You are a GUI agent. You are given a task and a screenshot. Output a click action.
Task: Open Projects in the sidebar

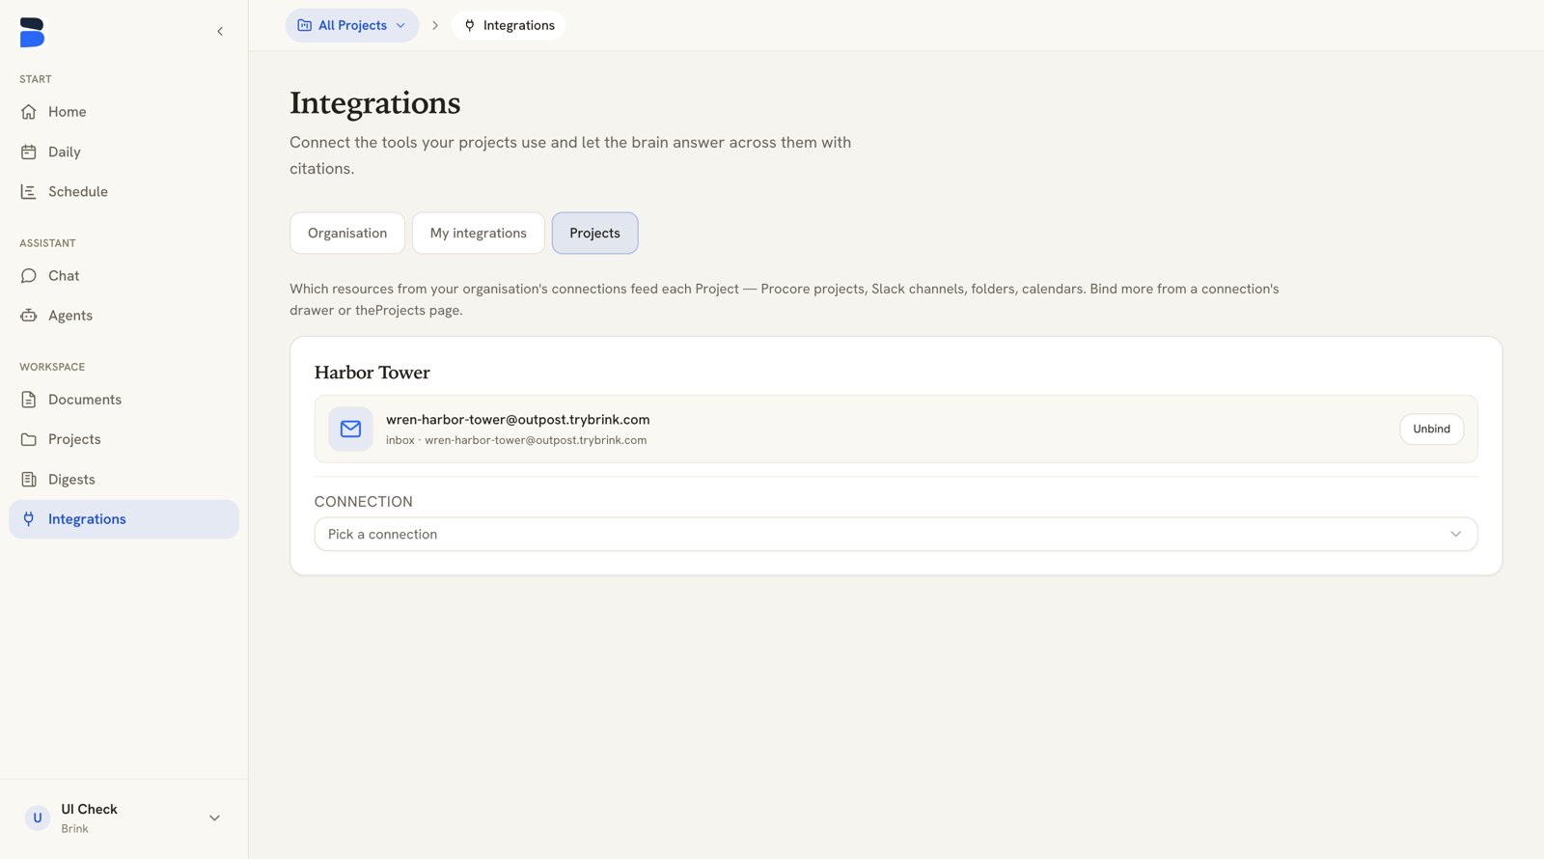click(124, 439)
